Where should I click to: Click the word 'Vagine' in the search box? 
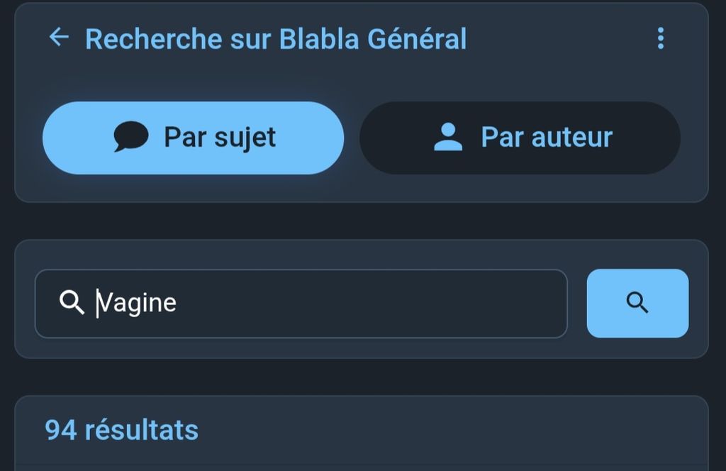137,303
